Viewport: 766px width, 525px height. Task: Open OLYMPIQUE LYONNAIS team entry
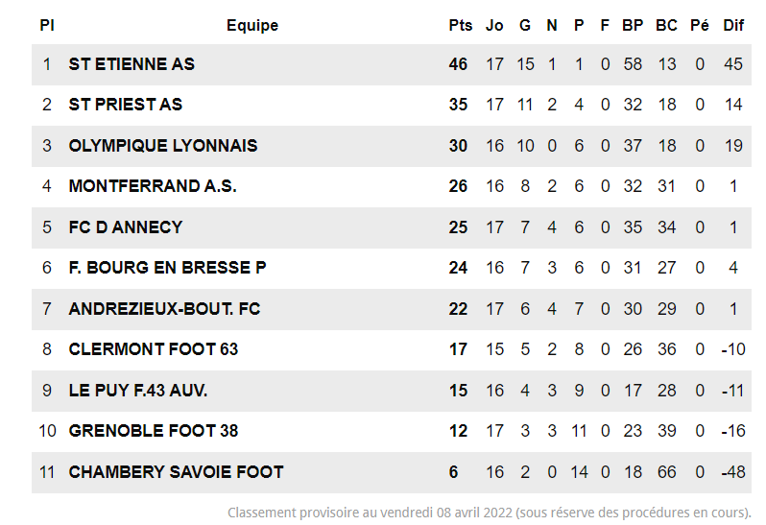click(x=163, y=146)
